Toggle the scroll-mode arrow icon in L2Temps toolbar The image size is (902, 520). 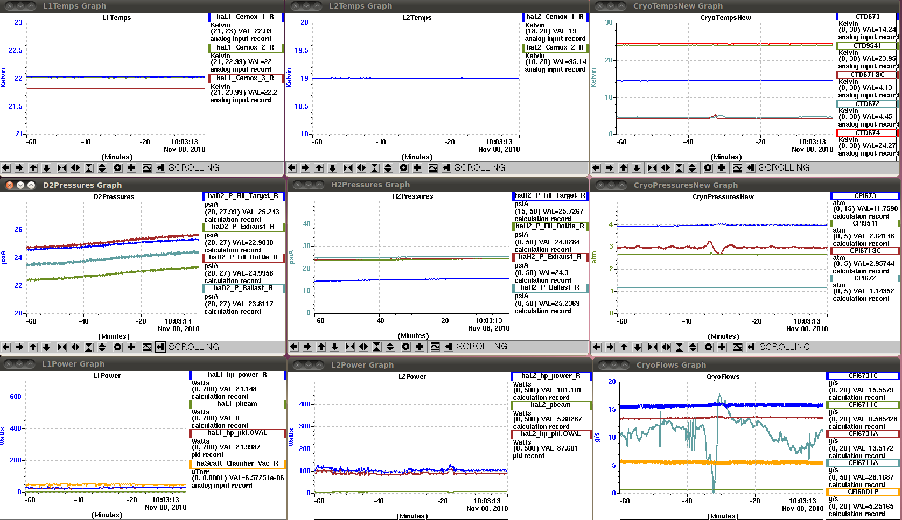(x=446, y=168)
